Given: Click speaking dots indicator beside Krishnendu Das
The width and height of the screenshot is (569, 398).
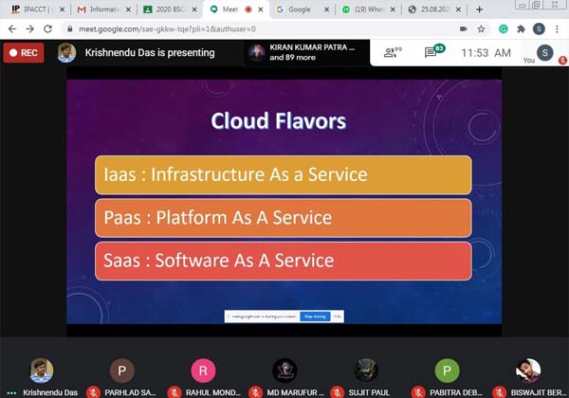Looking at the screenshot, I should (x=11, y=393).
